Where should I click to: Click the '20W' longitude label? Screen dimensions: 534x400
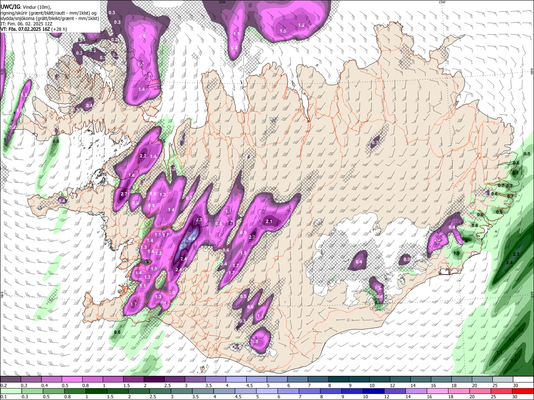tap(222, 2)
